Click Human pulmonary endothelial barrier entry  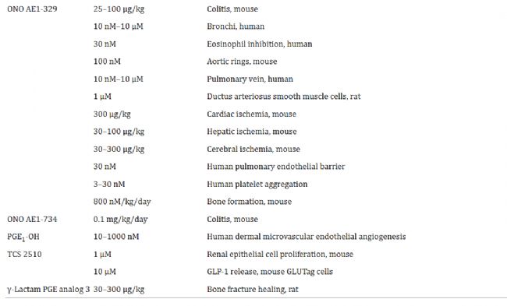[276, 167]
